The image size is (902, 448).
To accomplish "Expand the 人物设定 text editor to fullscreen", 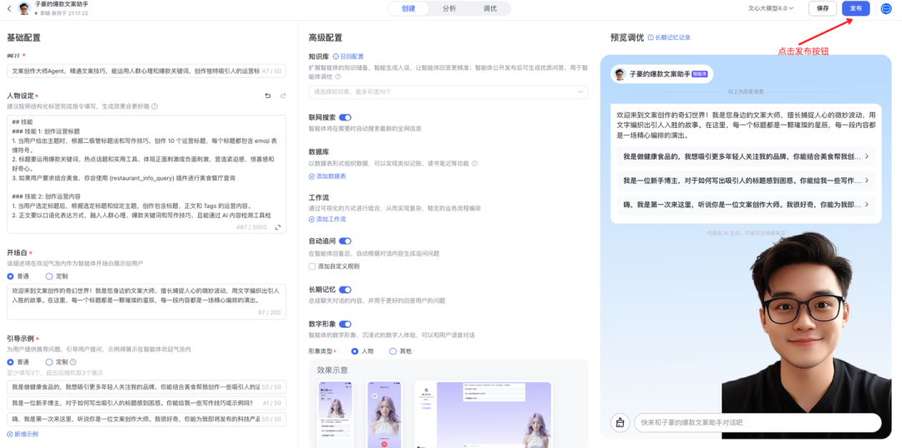I will (278, 227).
